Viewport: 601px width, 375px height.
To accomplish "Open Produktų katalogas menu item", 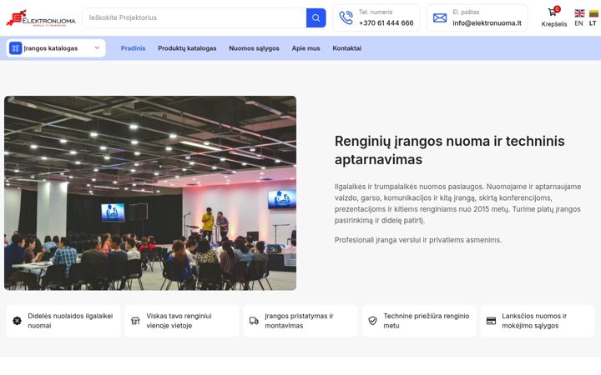I will click(187, 48).
